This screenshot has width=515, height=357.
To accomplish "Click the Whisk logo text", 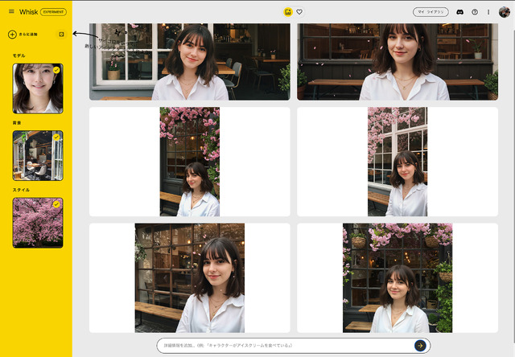I will [x=29, y=12].
